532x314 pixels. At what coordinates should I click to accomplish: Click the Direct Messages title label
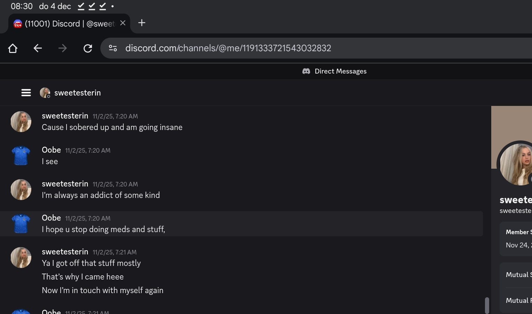click(x=340, y=71)
